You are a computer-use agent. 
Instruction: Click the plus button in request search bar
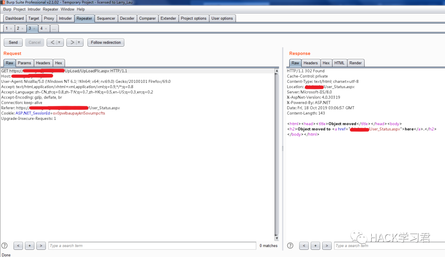point(30,245)
